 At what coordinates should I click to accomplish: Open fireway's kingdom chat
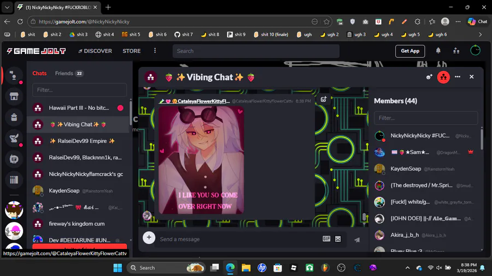78,224
